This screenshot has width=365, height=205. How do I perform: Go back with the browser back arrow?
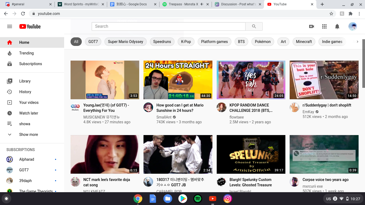tap(6, 14)
